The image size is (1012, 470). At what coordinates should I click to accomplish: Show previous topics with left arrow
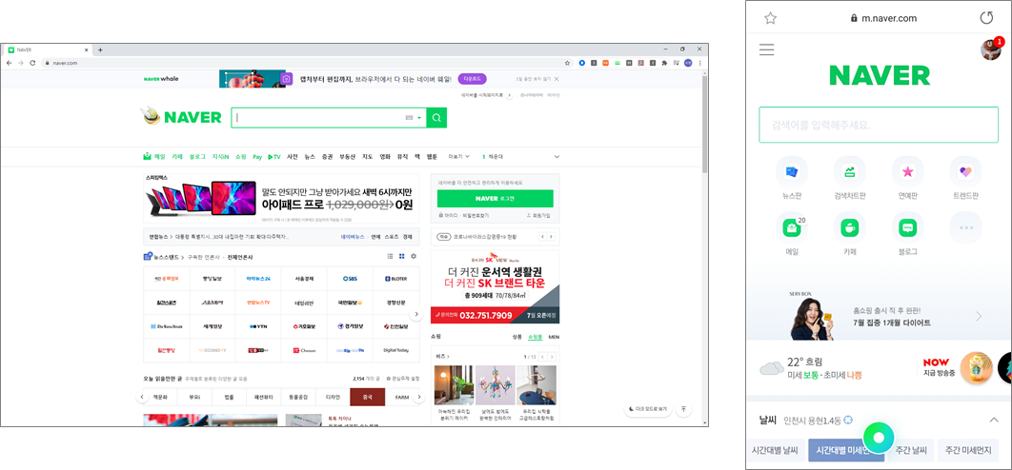[143, 397]
